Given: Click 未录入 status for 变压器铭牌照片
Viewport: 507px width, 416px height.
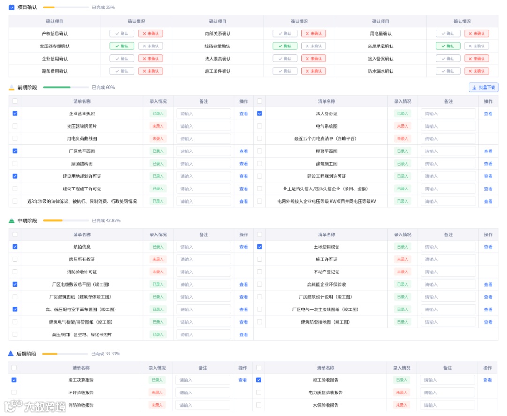Looking at the screenshot, I should click(x=158, y=126).
